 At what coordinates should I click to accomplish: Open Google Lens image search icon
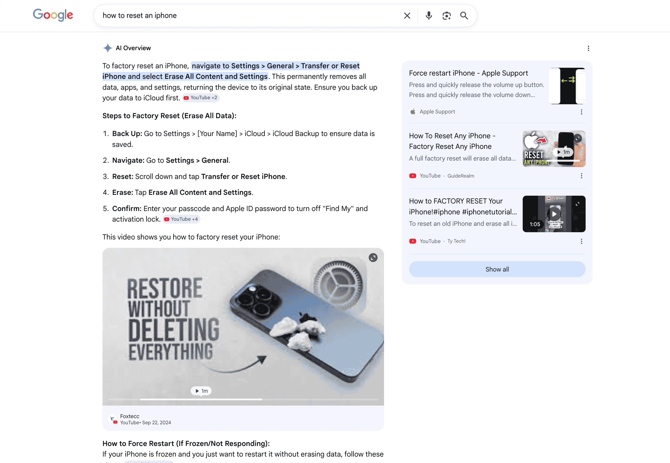point(446,16)
